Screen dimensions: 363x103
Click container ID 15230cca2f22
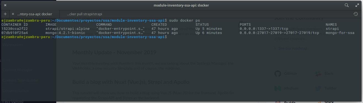15,29
